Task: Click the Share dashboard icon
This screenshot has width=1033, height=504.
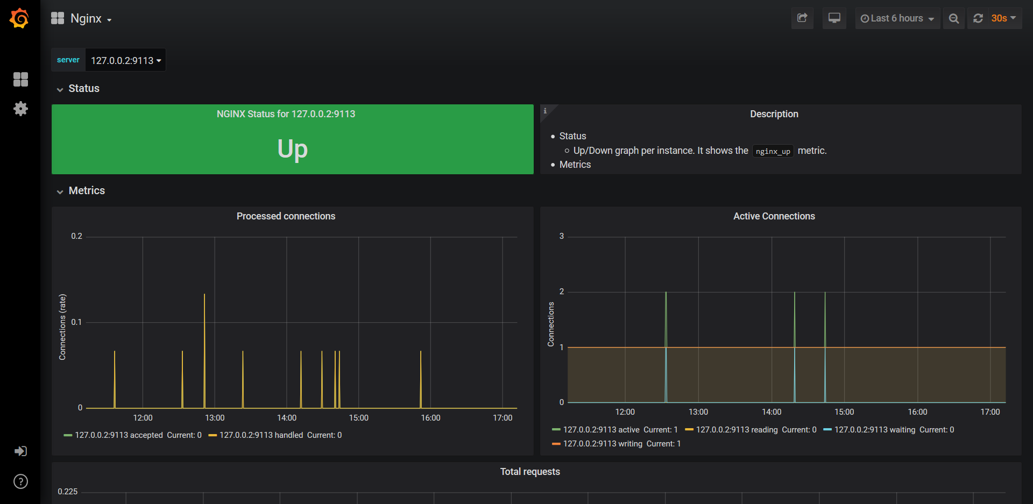Action: point(802,18)
